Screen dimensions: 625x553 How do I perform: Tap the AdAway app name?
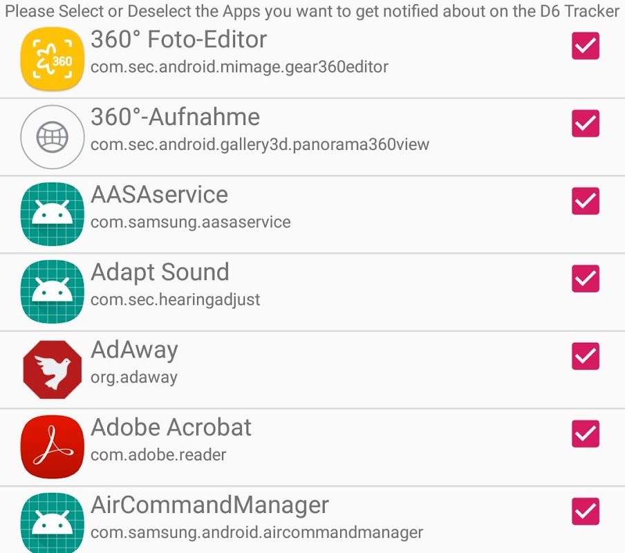[x=134, y=350]
